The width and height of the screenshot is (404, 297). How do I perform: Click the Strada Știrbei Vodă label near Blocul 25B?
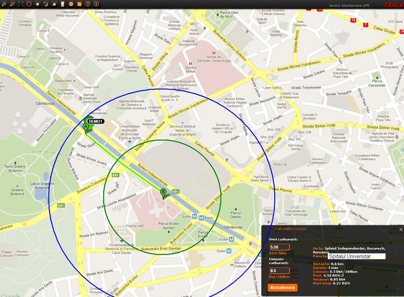(x=319, y=126)
